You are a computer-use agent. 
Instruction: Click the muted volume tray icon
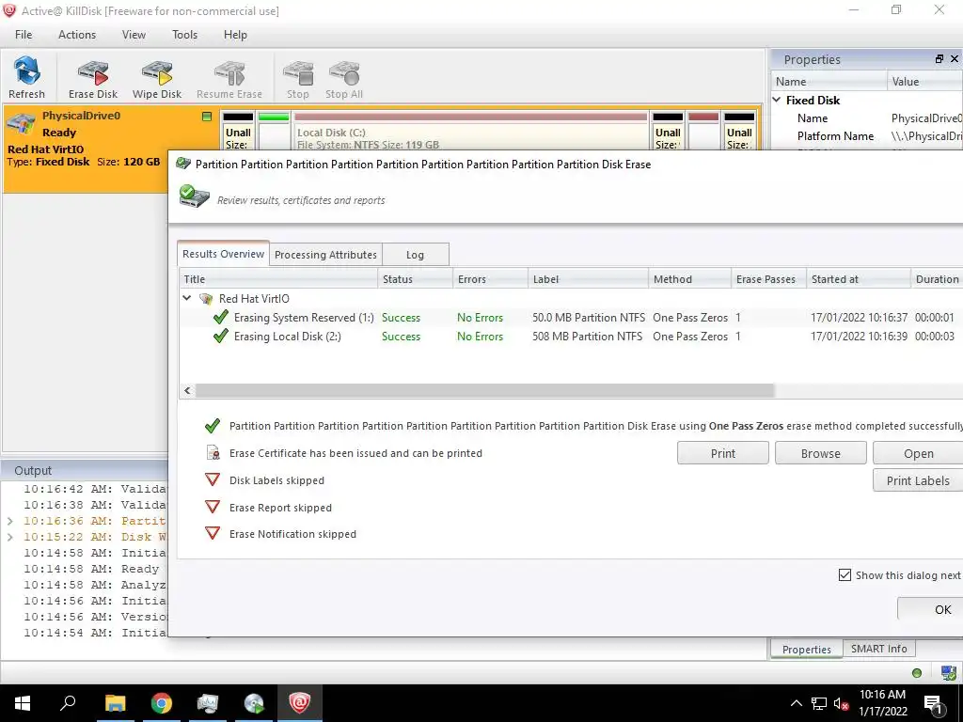tap(842, 704)
